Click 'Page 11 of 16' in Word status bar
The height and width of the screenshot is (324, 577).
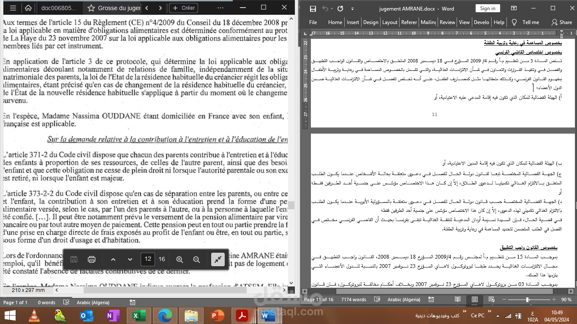click(x=318, y=300)
